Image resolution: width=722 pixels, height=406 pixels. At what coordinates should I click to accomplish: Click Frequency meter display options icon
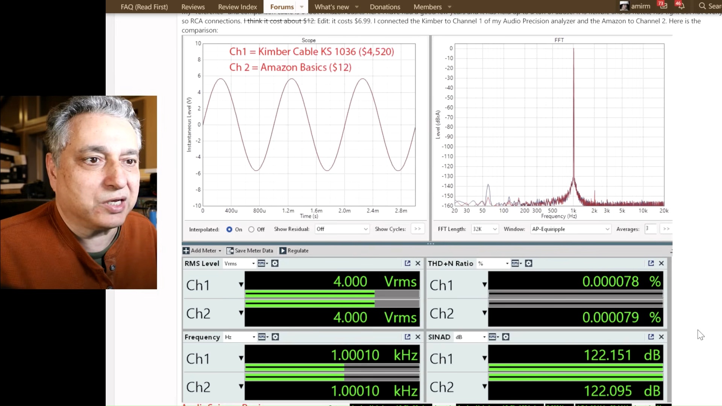coord(262,337)
